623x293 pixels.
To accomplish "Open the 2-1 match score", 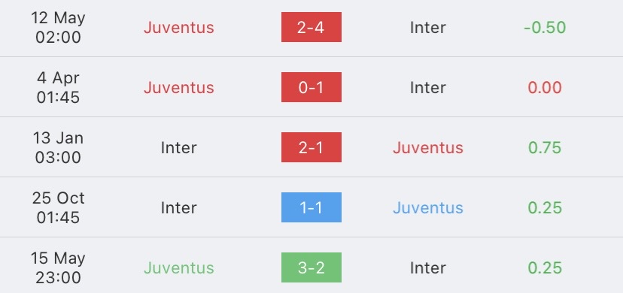I will coord(311,147).
